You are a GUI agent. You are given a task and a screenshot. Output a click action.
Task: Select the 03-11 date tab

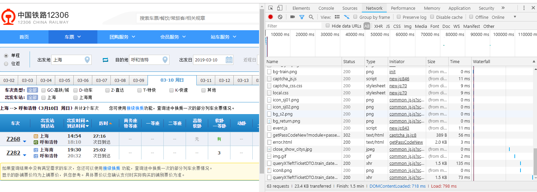tap(206, 81)
